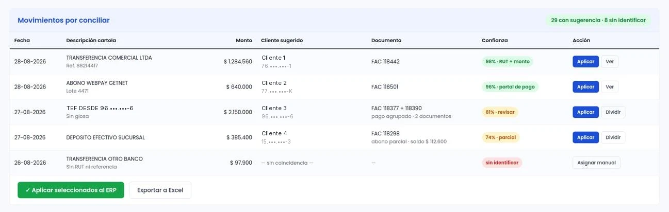The height and width of the screenshot is (212, 669).
Task: Click the masked RUT ending in K
Action: click(277, 91)
